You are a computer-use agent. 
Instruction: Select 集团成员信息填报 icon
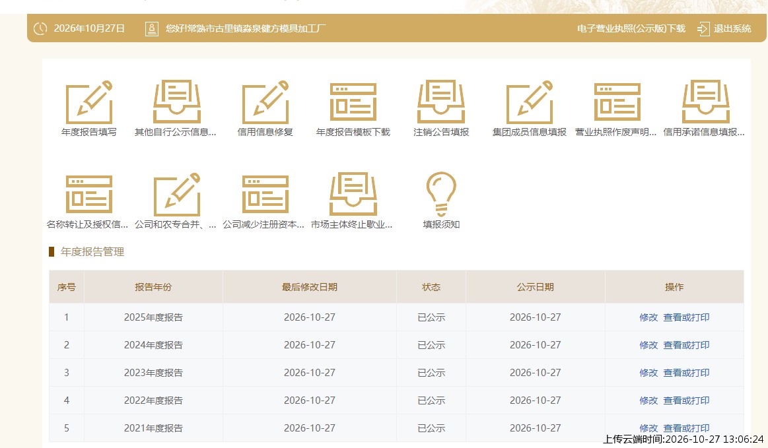point(530,102)
